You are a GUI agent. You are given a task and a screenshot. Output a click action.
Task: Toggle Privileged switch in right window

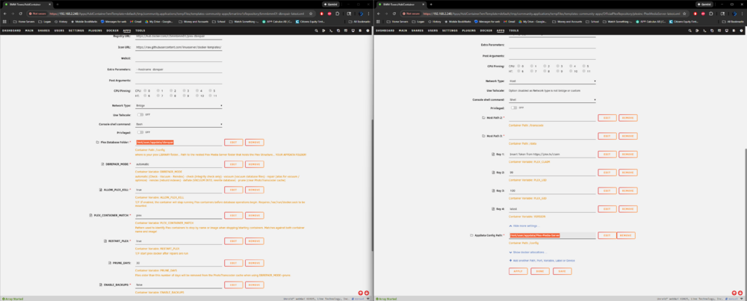(514, 108)
